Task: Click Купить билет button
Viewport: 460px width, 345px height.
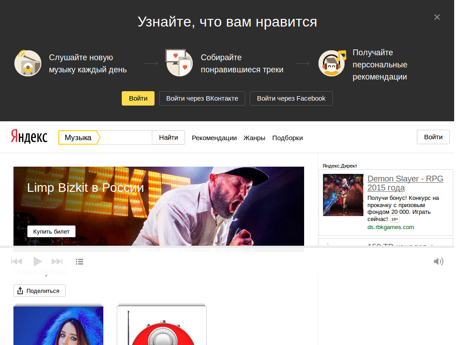Action: tap(51, 231)
